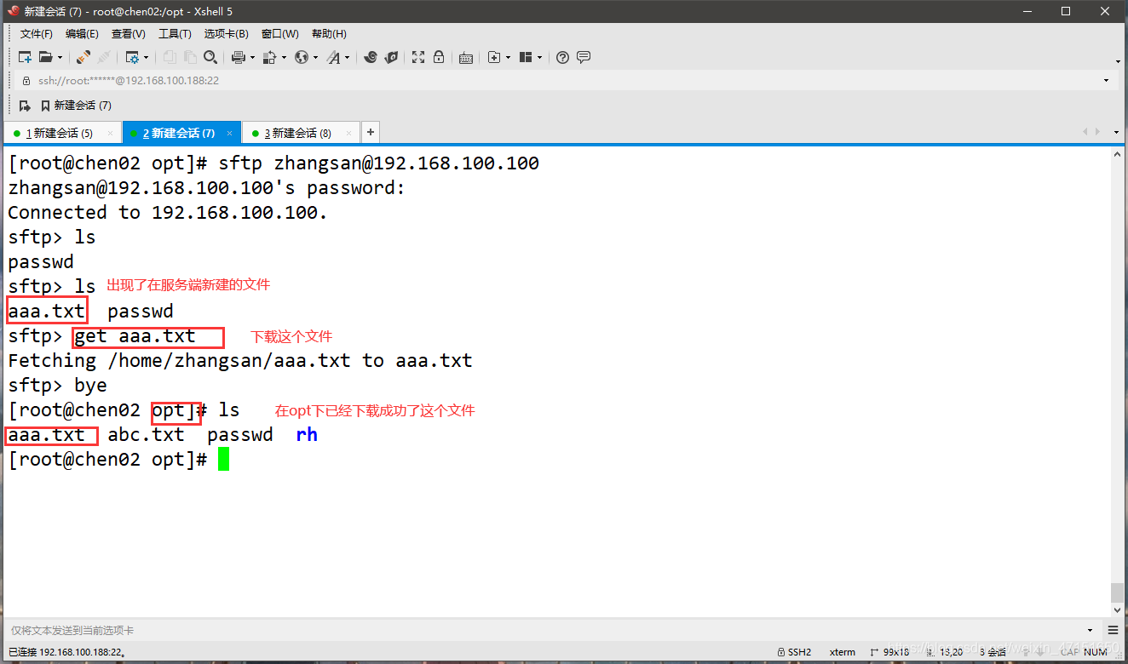Click the NUM indicator in status bar

click(1096, 652)
